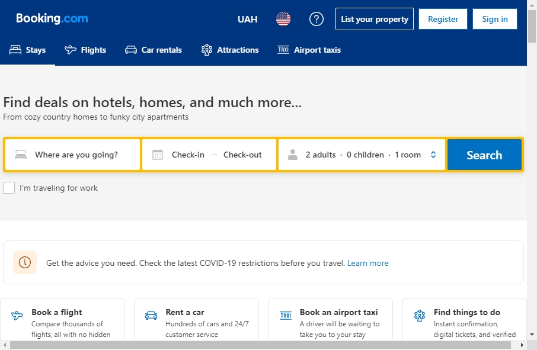The height and width of the screenshot is (350, 537).
Task: Open the 2 adults guests selector
Action: [362, 155]
